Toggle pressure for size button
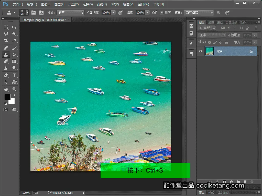 click(x=227, y=13)
